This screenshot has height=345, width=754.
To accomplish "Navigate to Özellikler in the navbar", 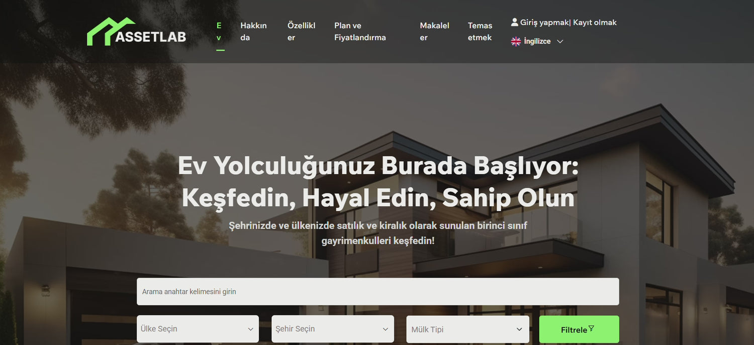I will [301, 31].
